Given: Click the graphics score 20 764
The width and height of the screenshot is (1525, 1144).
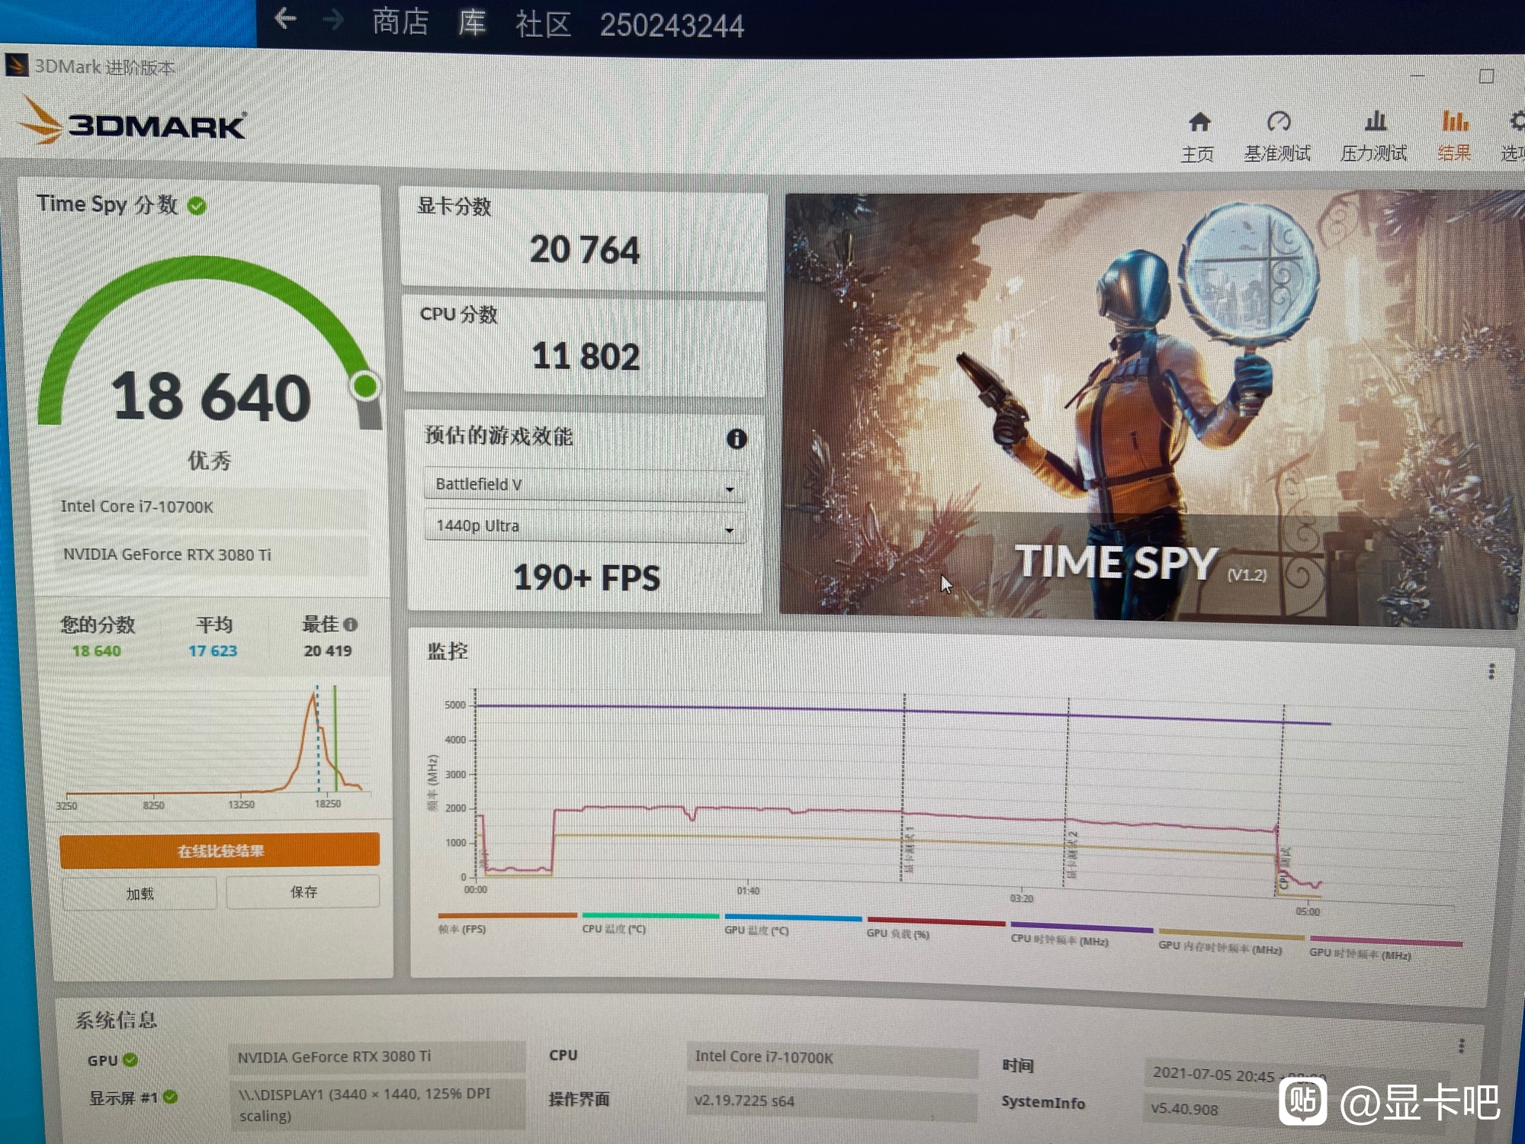Looking at the screenshot, I should (x=585, y=250).
